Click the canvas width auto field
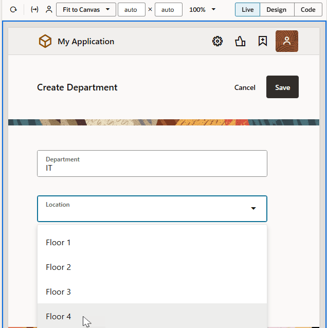 point(132,10)
